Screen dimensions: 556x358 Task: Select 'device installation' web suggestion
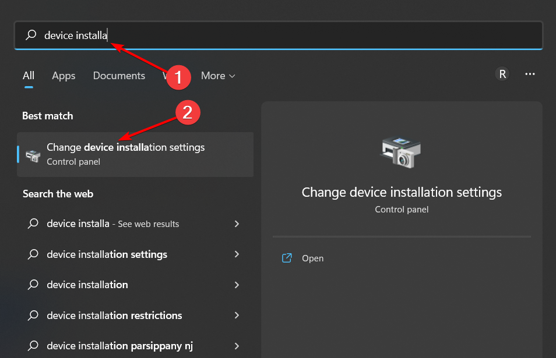pyautogui.click(x=135, y=285)
